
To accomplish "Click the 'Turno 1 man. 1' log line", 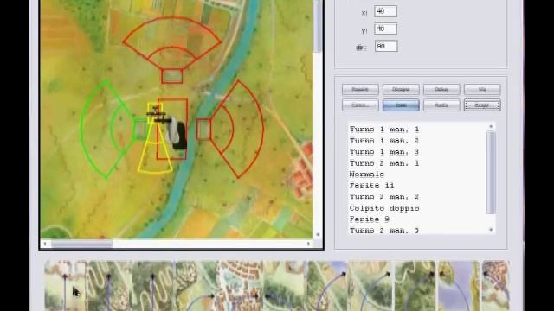I will pos(384,130).
